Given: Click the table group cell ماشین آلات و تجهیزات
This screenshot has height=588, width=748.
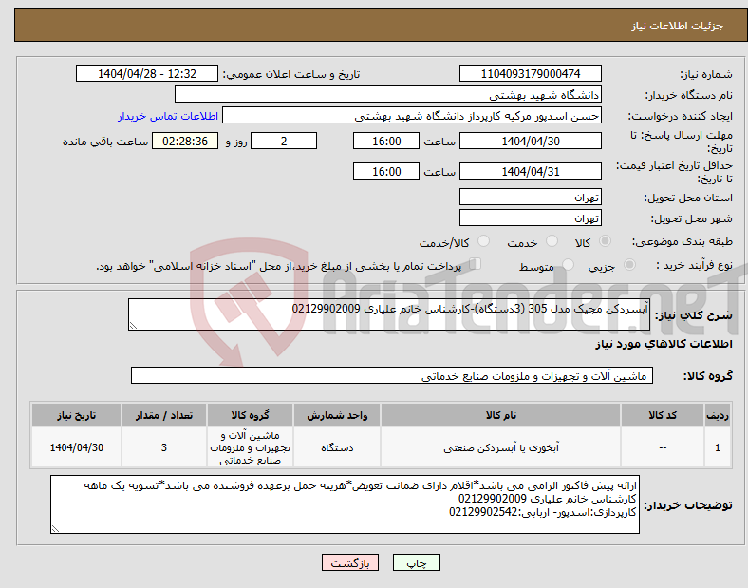Looking at the screenshot, I should (251, 447).
